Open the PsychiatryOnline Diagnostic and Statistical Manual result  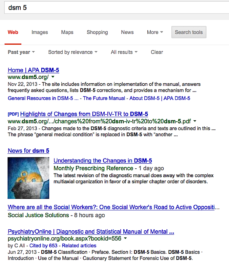pos(91,232)
